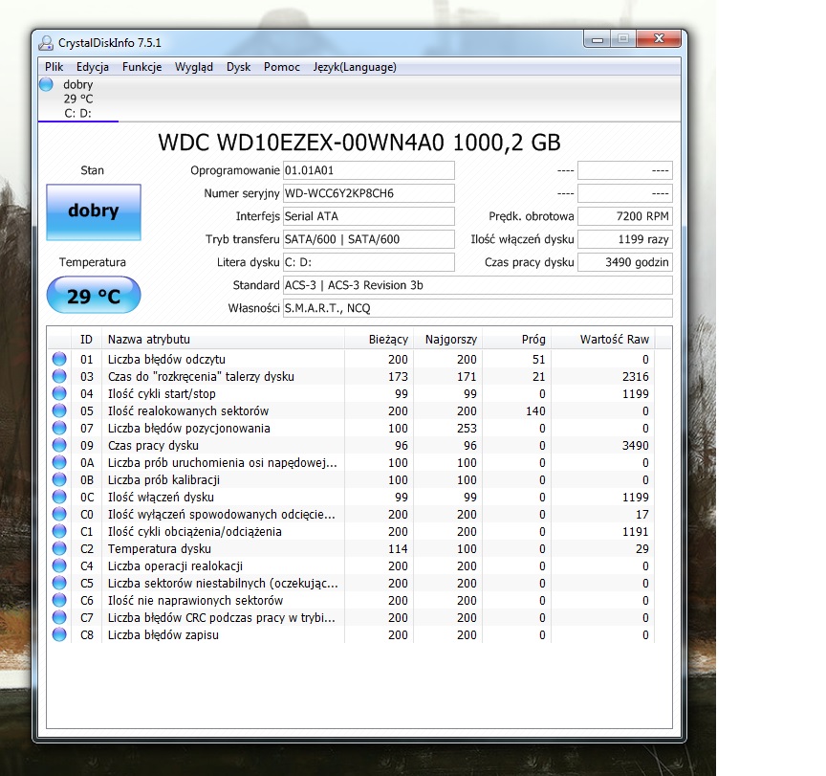
Task: Click status orb for attribute C8 write errors
Action: coord(59,634)
